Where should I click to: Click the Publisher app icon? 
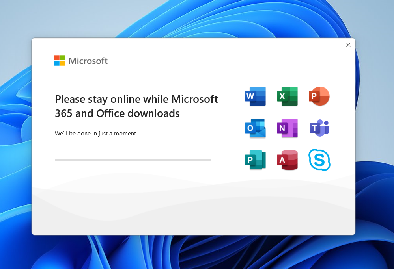[255, 160]
